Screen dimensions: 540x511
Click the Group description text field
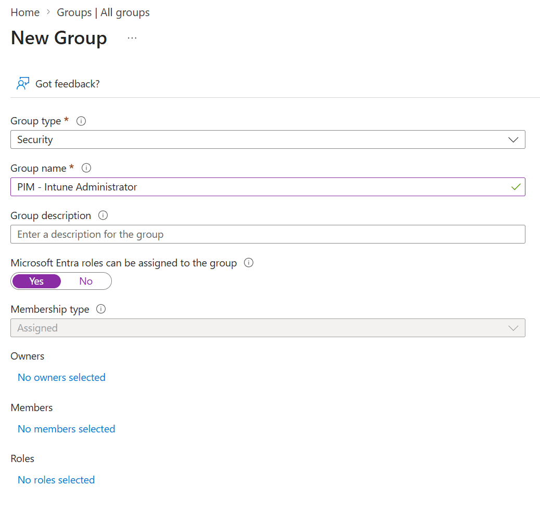267,234
